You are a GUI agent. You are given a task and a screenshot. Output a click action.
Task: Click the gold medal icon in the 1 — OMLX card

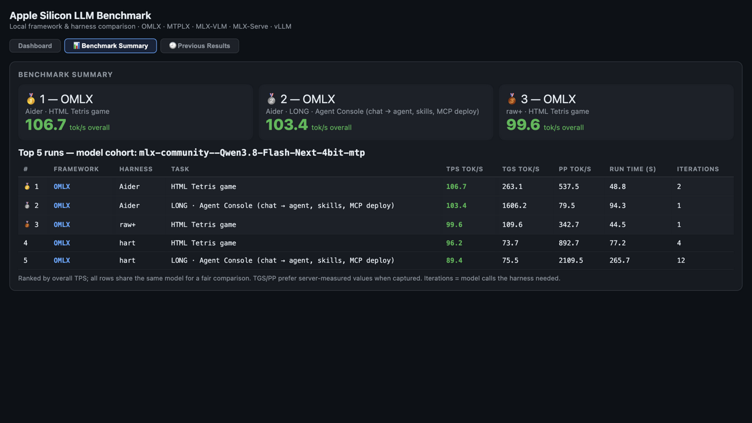point(31,99)
